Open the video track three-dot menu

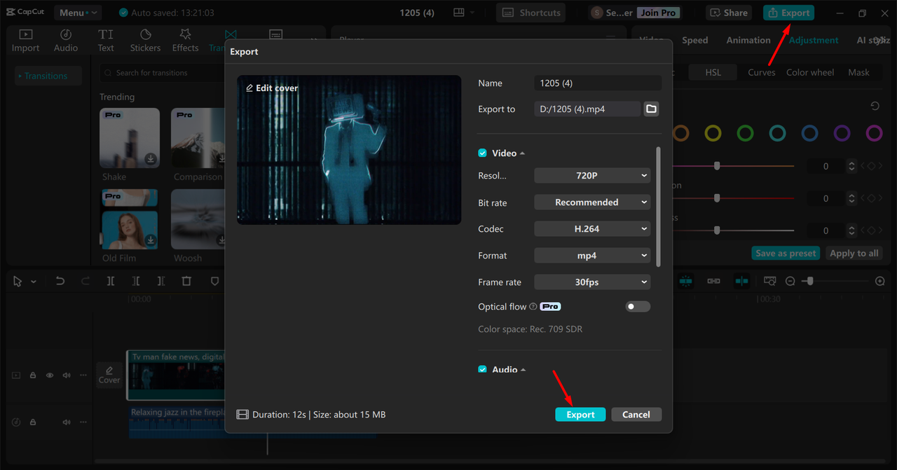point(83,375)
